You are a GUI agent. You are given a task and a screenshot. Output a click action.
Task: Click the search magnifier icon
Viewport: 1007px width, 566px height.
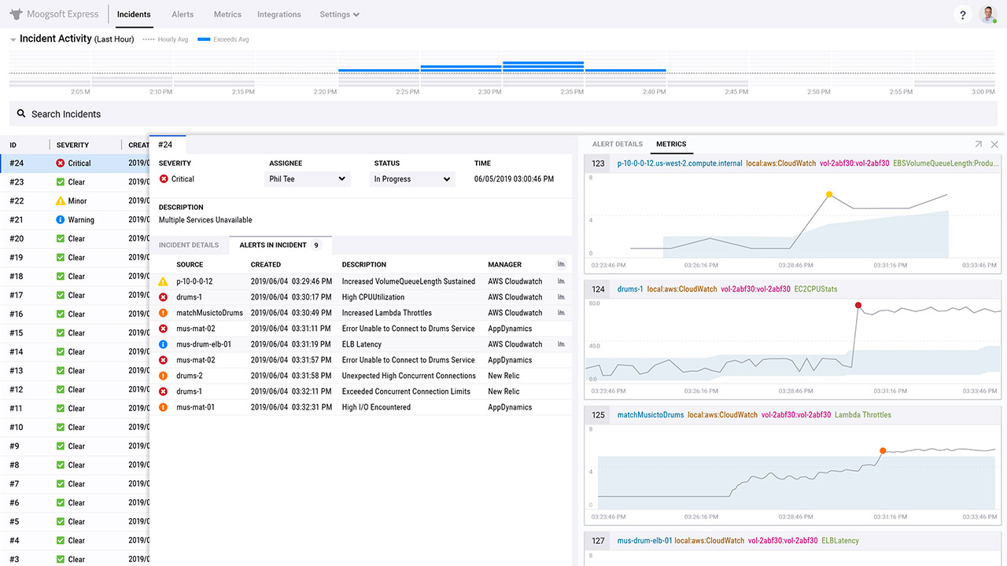[x=20, y=114]
